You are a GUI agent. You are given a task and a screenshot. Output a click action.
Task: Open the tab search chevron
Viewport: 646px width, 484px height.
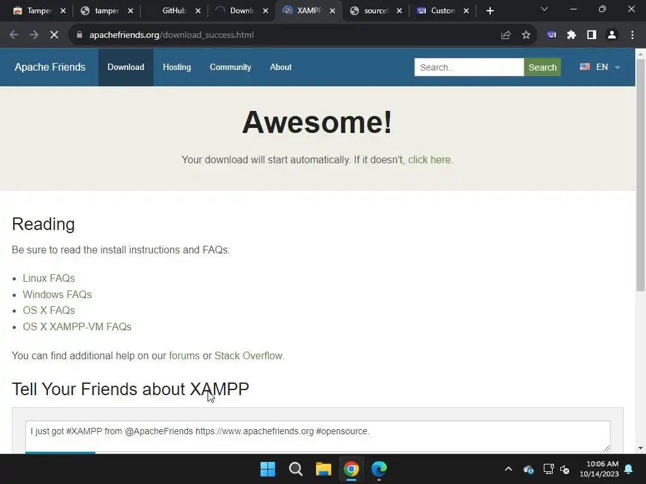(544, 9)
